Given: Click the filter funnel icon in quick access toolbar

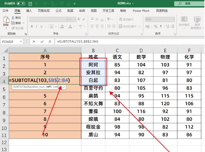Looking at the screenshot, I should (x=61, y=4).
